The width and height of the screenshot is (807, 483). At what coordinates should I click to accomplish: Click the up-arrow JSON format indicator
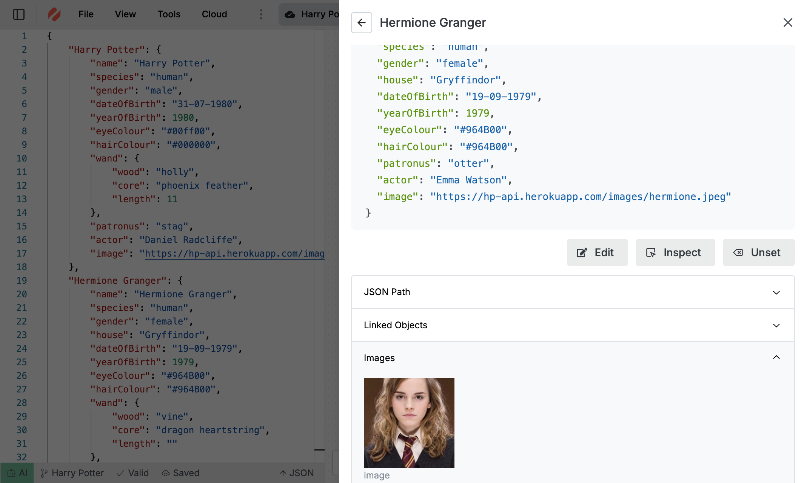coord(297,473)
